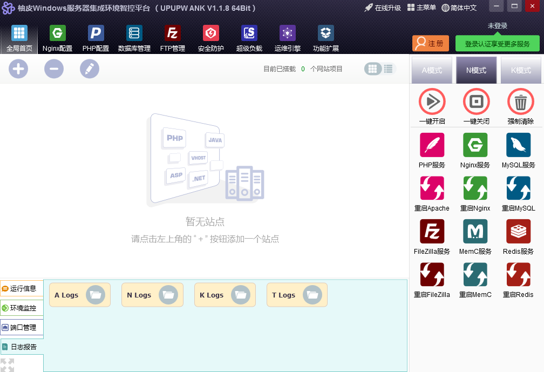Open the 全局首页 home tab
The image size is (544, 372).
[19, 38]
